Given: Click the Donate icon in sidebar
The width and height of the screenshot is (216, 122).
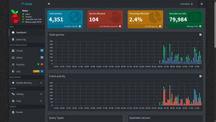Looking at the screenshot, I should coord(13,112).
